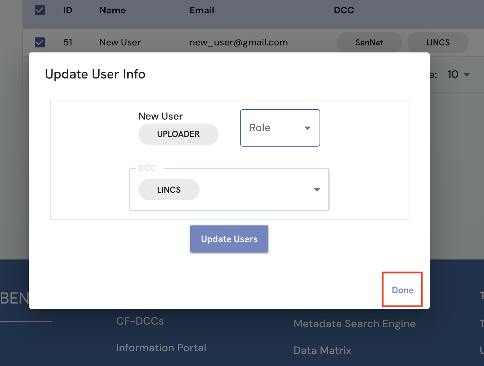Click the UPLOADER role chip

(x=178, y=134)
